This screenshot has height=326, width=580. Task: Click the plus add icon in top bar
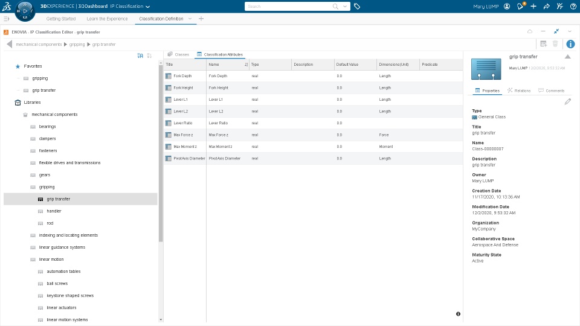point(533,6)
